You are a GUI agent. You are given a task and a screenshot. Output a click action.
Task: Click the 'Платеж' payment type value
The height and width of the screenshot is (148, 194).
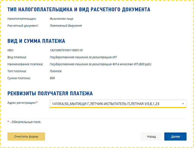pyautogui.click(x=55, y=71)
